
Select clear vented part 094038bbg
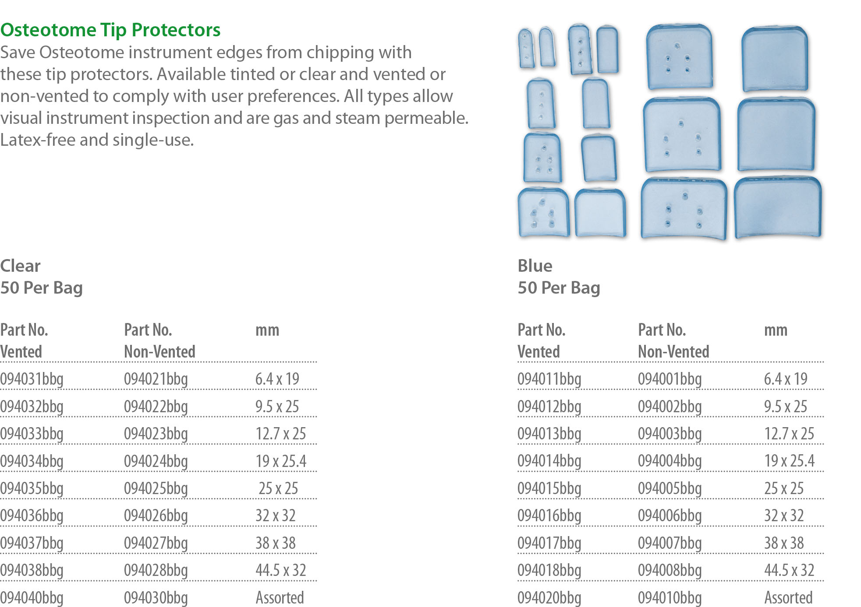tap(32, 570)
